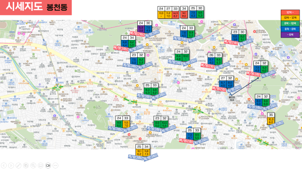Click the purple ~6억 legend swatch
Viewport: 302px width, 169px height.
[290, 34]
